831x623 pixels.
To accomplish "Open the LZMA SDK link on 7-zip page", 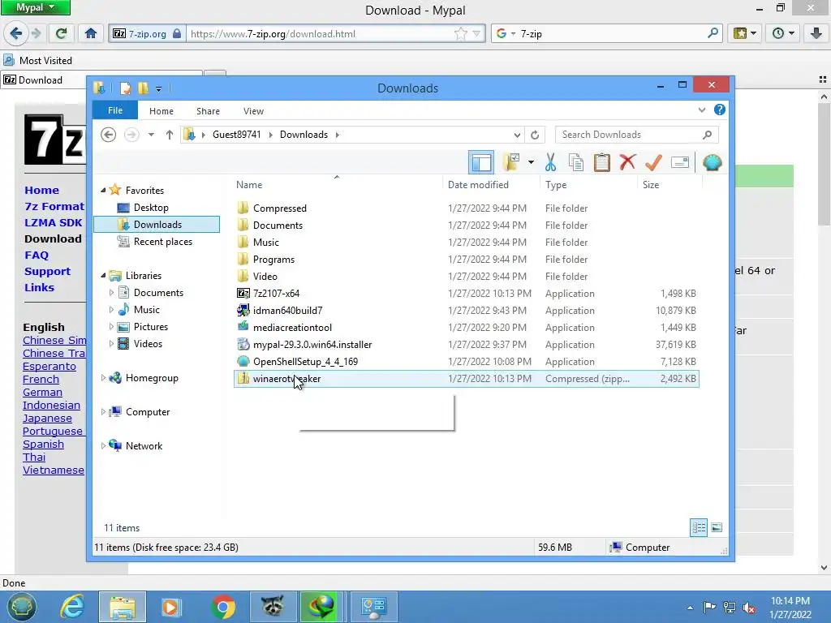I will (53, 222).
